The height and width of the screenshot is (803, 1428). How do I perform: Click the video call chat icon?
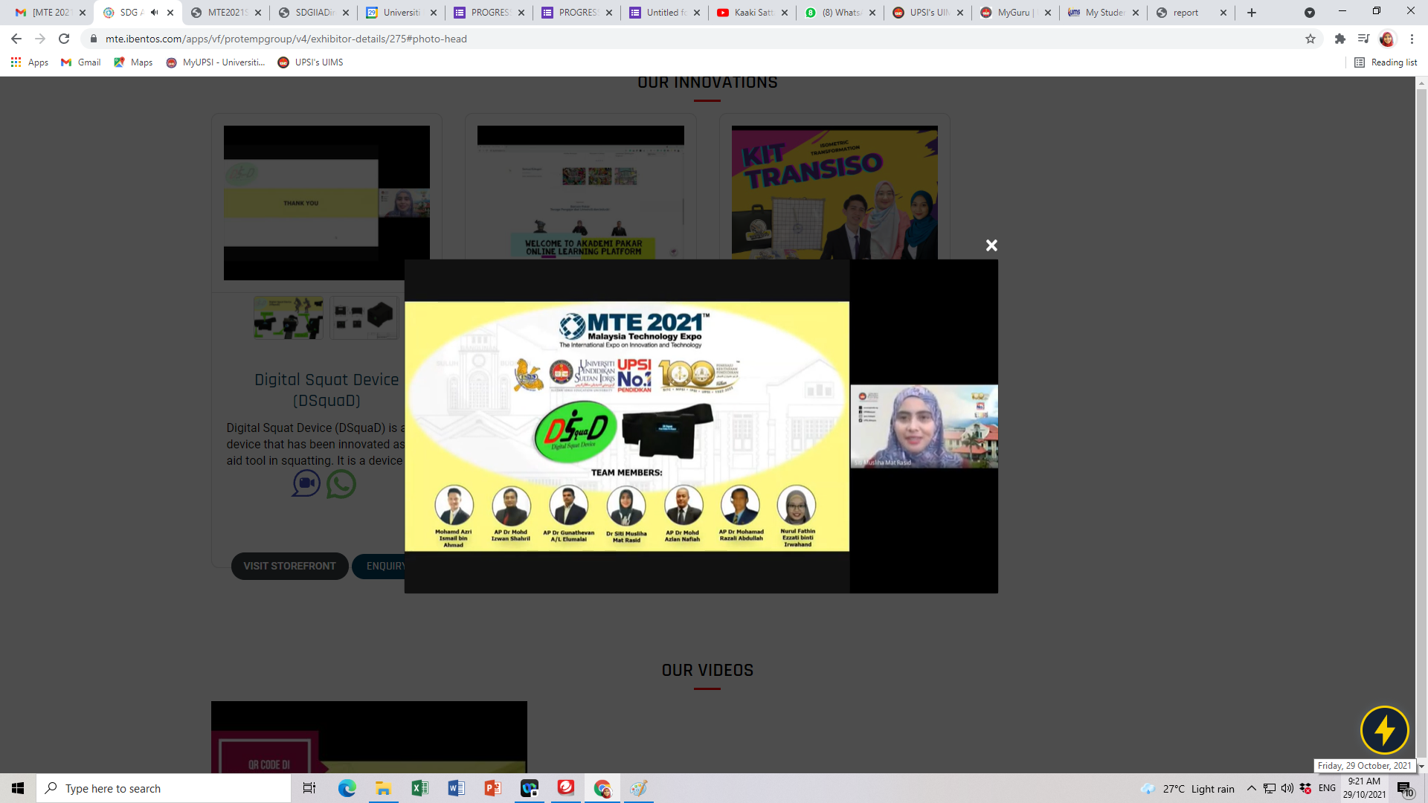click(x=306, y=484)
